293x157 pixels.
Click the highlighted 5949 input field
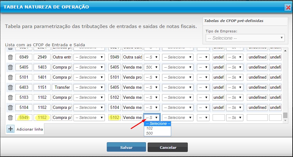[x=24, y=118]
